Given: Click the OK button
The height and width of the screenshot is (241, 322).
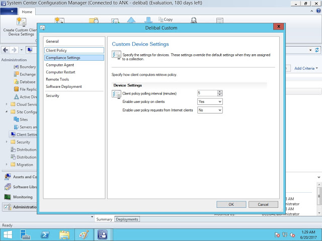Looking at the screenshot, I should point(231,204).
